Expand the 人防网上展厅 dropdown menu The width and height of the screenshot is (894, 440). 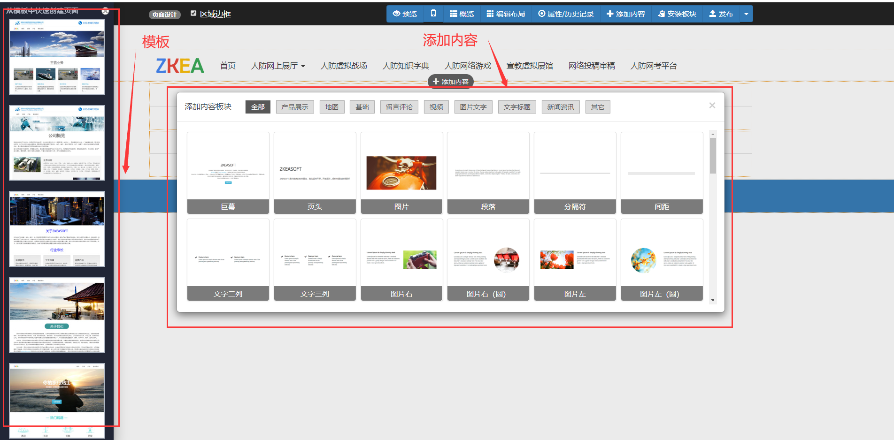[x=278, y=66]
